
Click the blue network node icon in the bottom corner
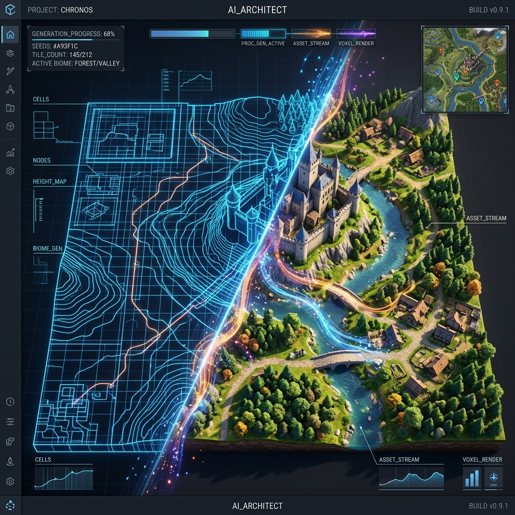click(10, 505)
